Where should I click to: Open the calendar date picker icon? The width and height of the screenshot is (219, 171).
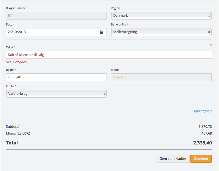(101, 32)
